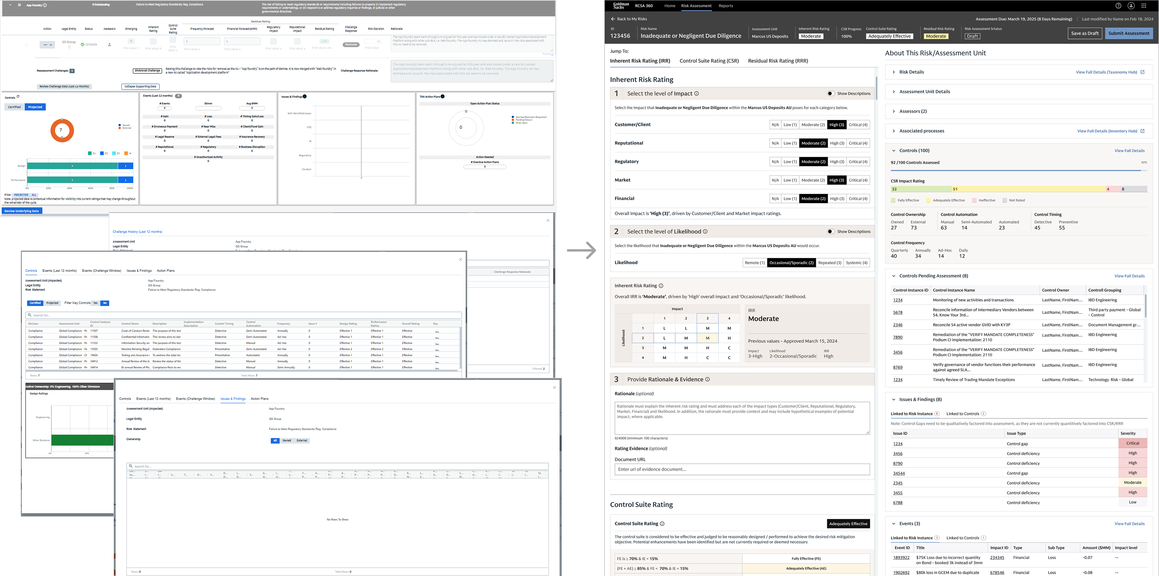Image resolution: width=1159 pixels, height=576 pixels.
Task: Click the Document URL input field
Action: (x=742, y=469)
